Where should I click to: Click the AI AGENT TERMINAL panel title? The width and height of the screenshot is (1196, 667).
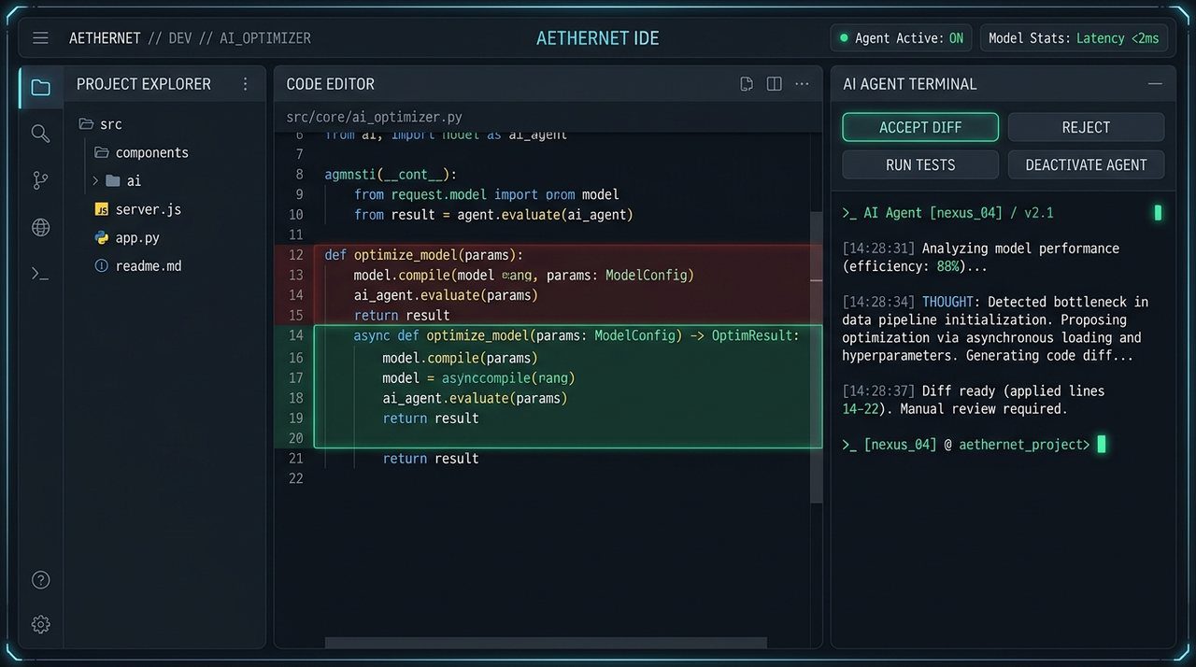910,84
